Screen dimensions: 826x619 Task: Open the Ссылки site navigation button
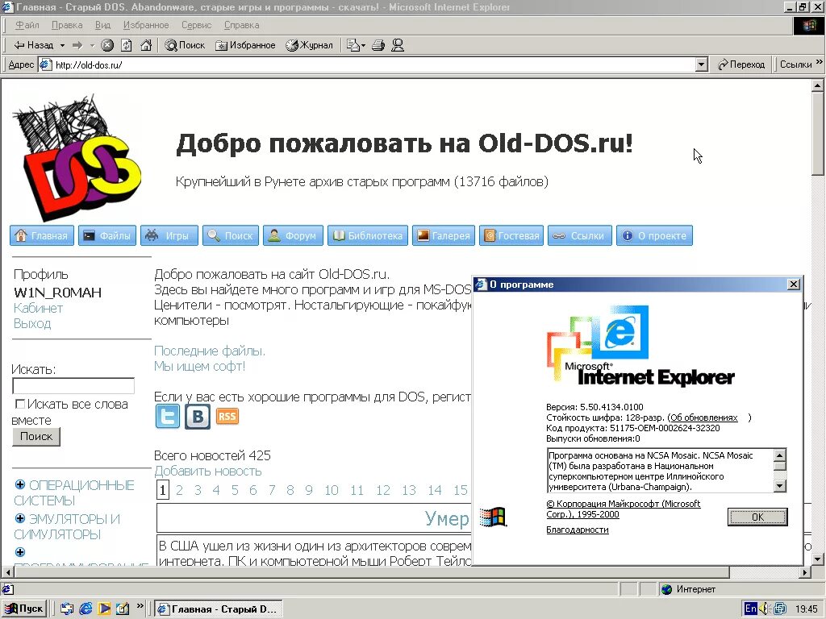click(x=580, y=235)
